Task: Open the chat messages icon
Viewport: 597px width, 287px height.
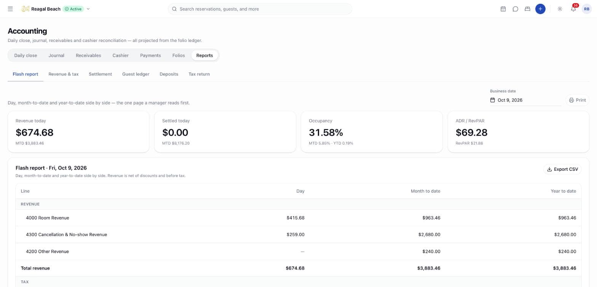Action: tap(515, 9)
